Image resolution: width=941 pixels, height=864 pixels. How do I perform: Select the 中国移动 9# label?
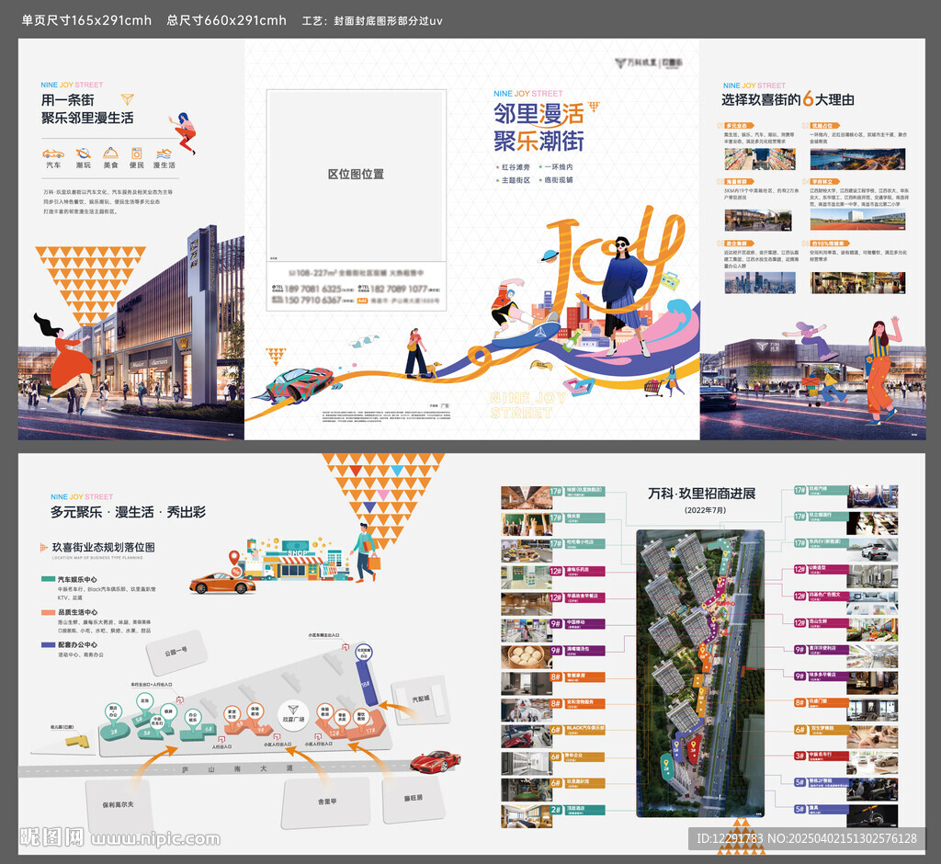[x=577, y=624]
